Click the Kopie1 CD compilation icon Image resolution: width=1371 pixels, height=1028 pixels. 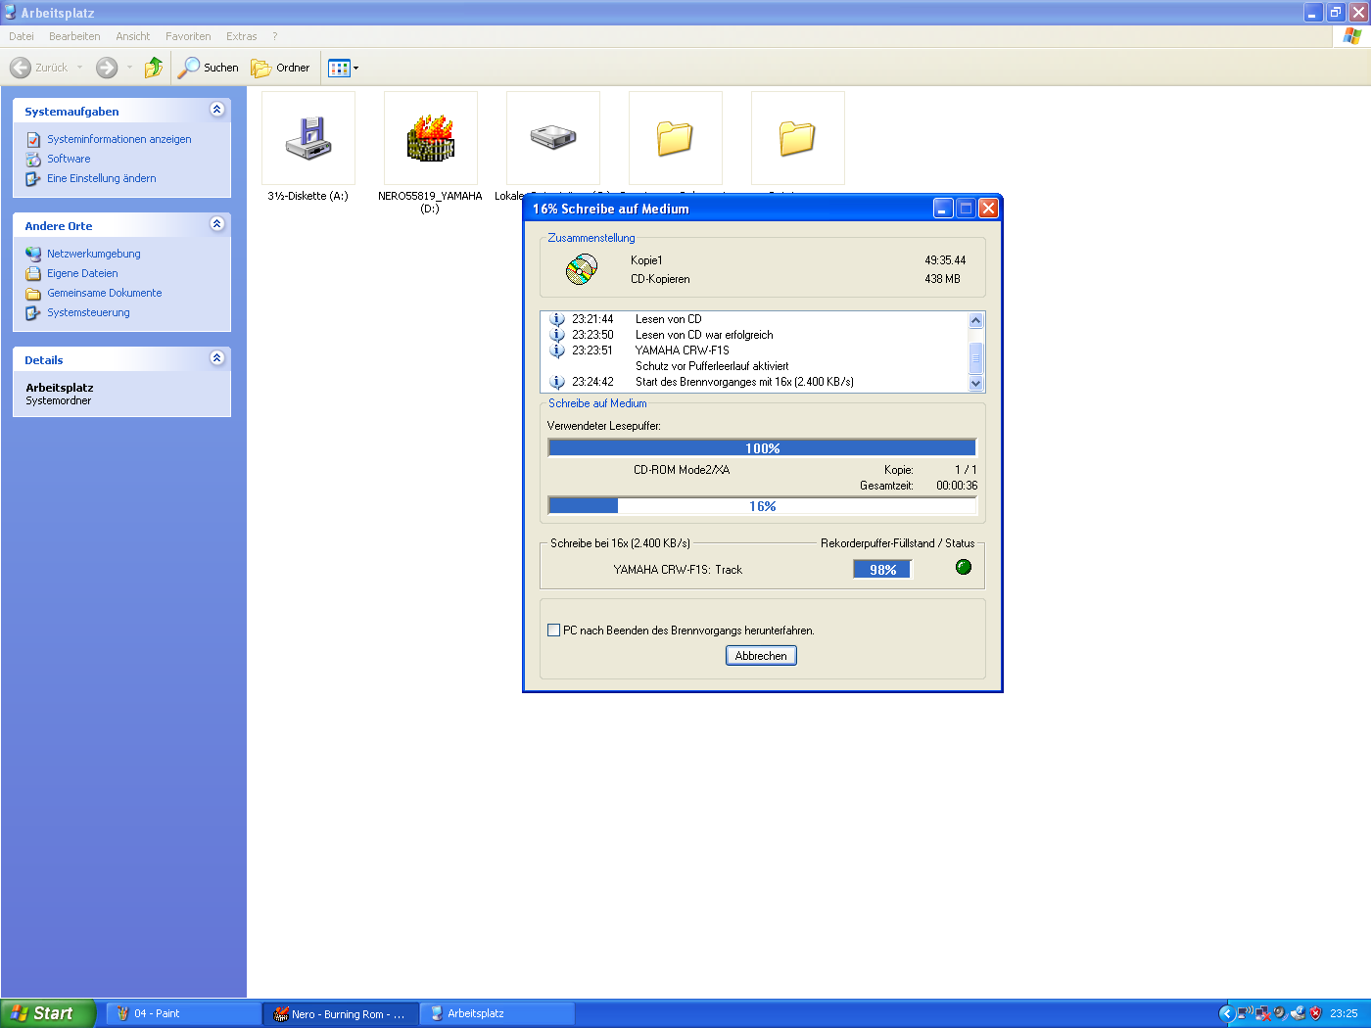click(x=582, y=269)
